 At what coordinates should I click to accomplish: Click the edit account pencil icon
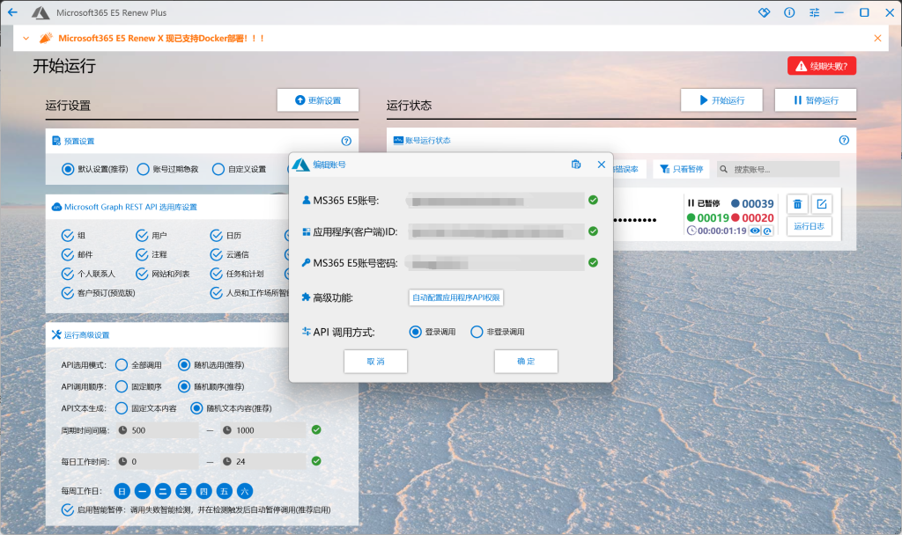pos(822,204)
